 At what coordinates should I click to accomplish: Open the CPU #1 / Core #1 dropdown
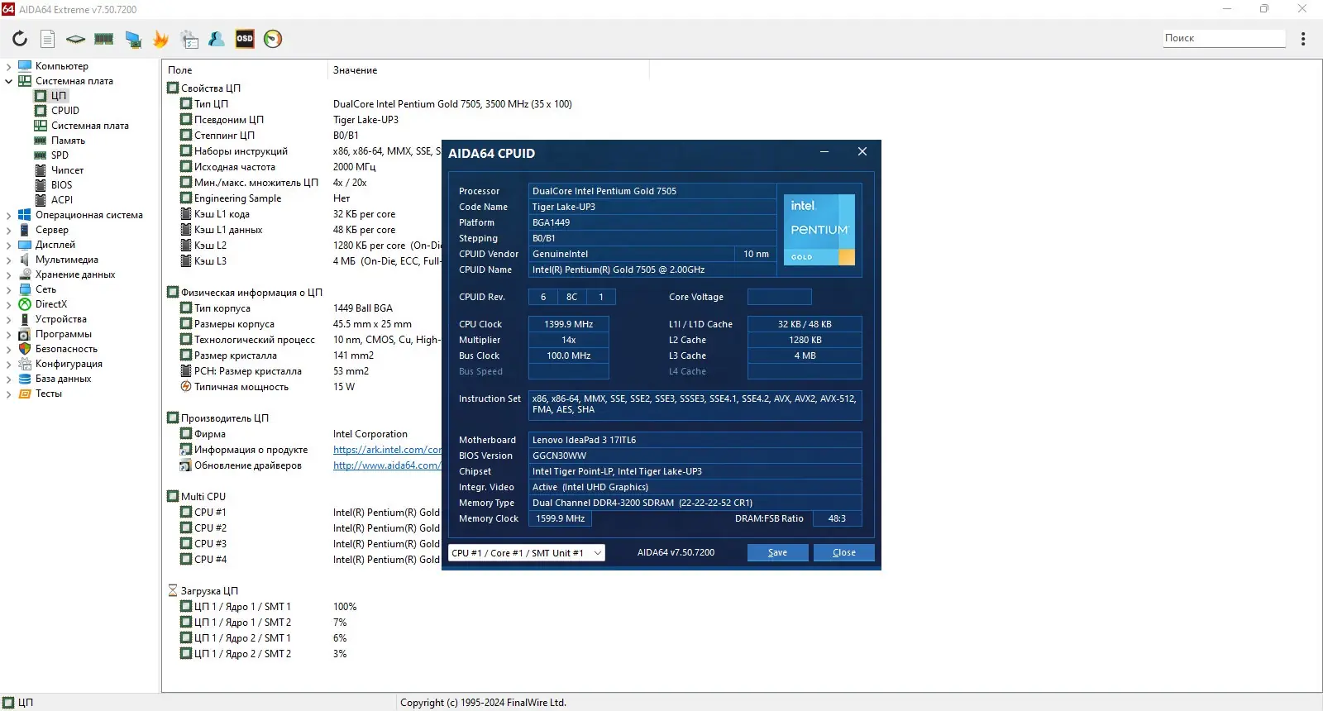coord(527,553)
